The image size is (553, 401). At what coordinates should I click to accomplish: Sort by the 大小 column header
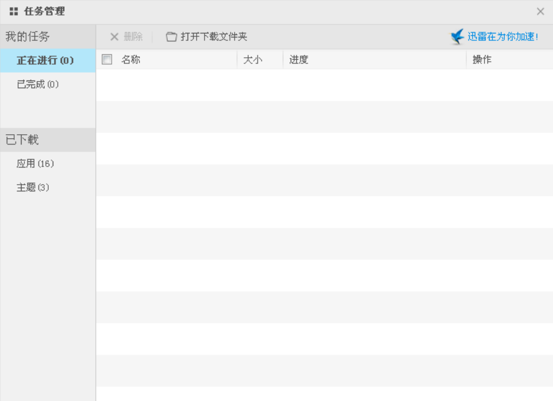click(x=253, y=59)
